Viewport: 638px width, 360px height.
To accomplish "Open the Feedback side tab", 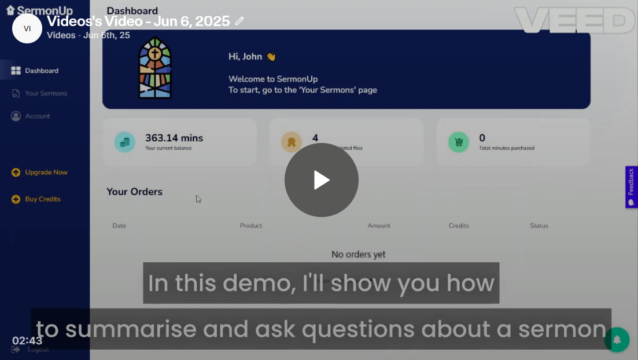I will [x=632, y=187].
